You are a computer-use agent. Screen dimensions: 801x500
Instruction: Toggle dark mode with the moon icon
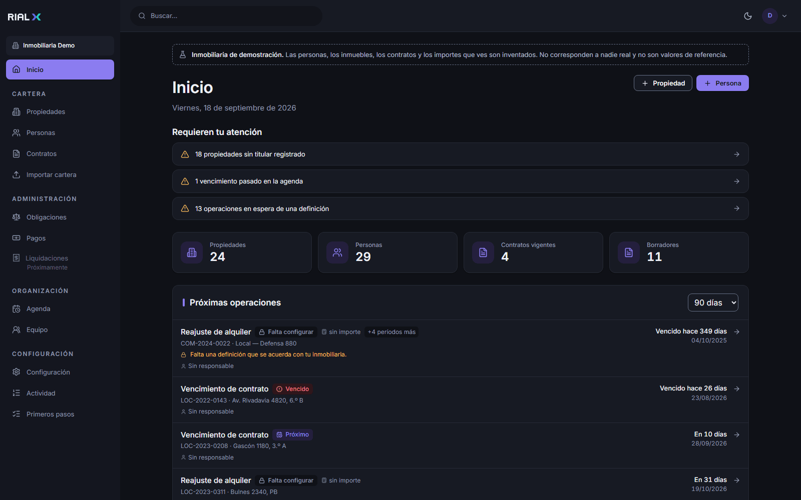tap(748, 16)
